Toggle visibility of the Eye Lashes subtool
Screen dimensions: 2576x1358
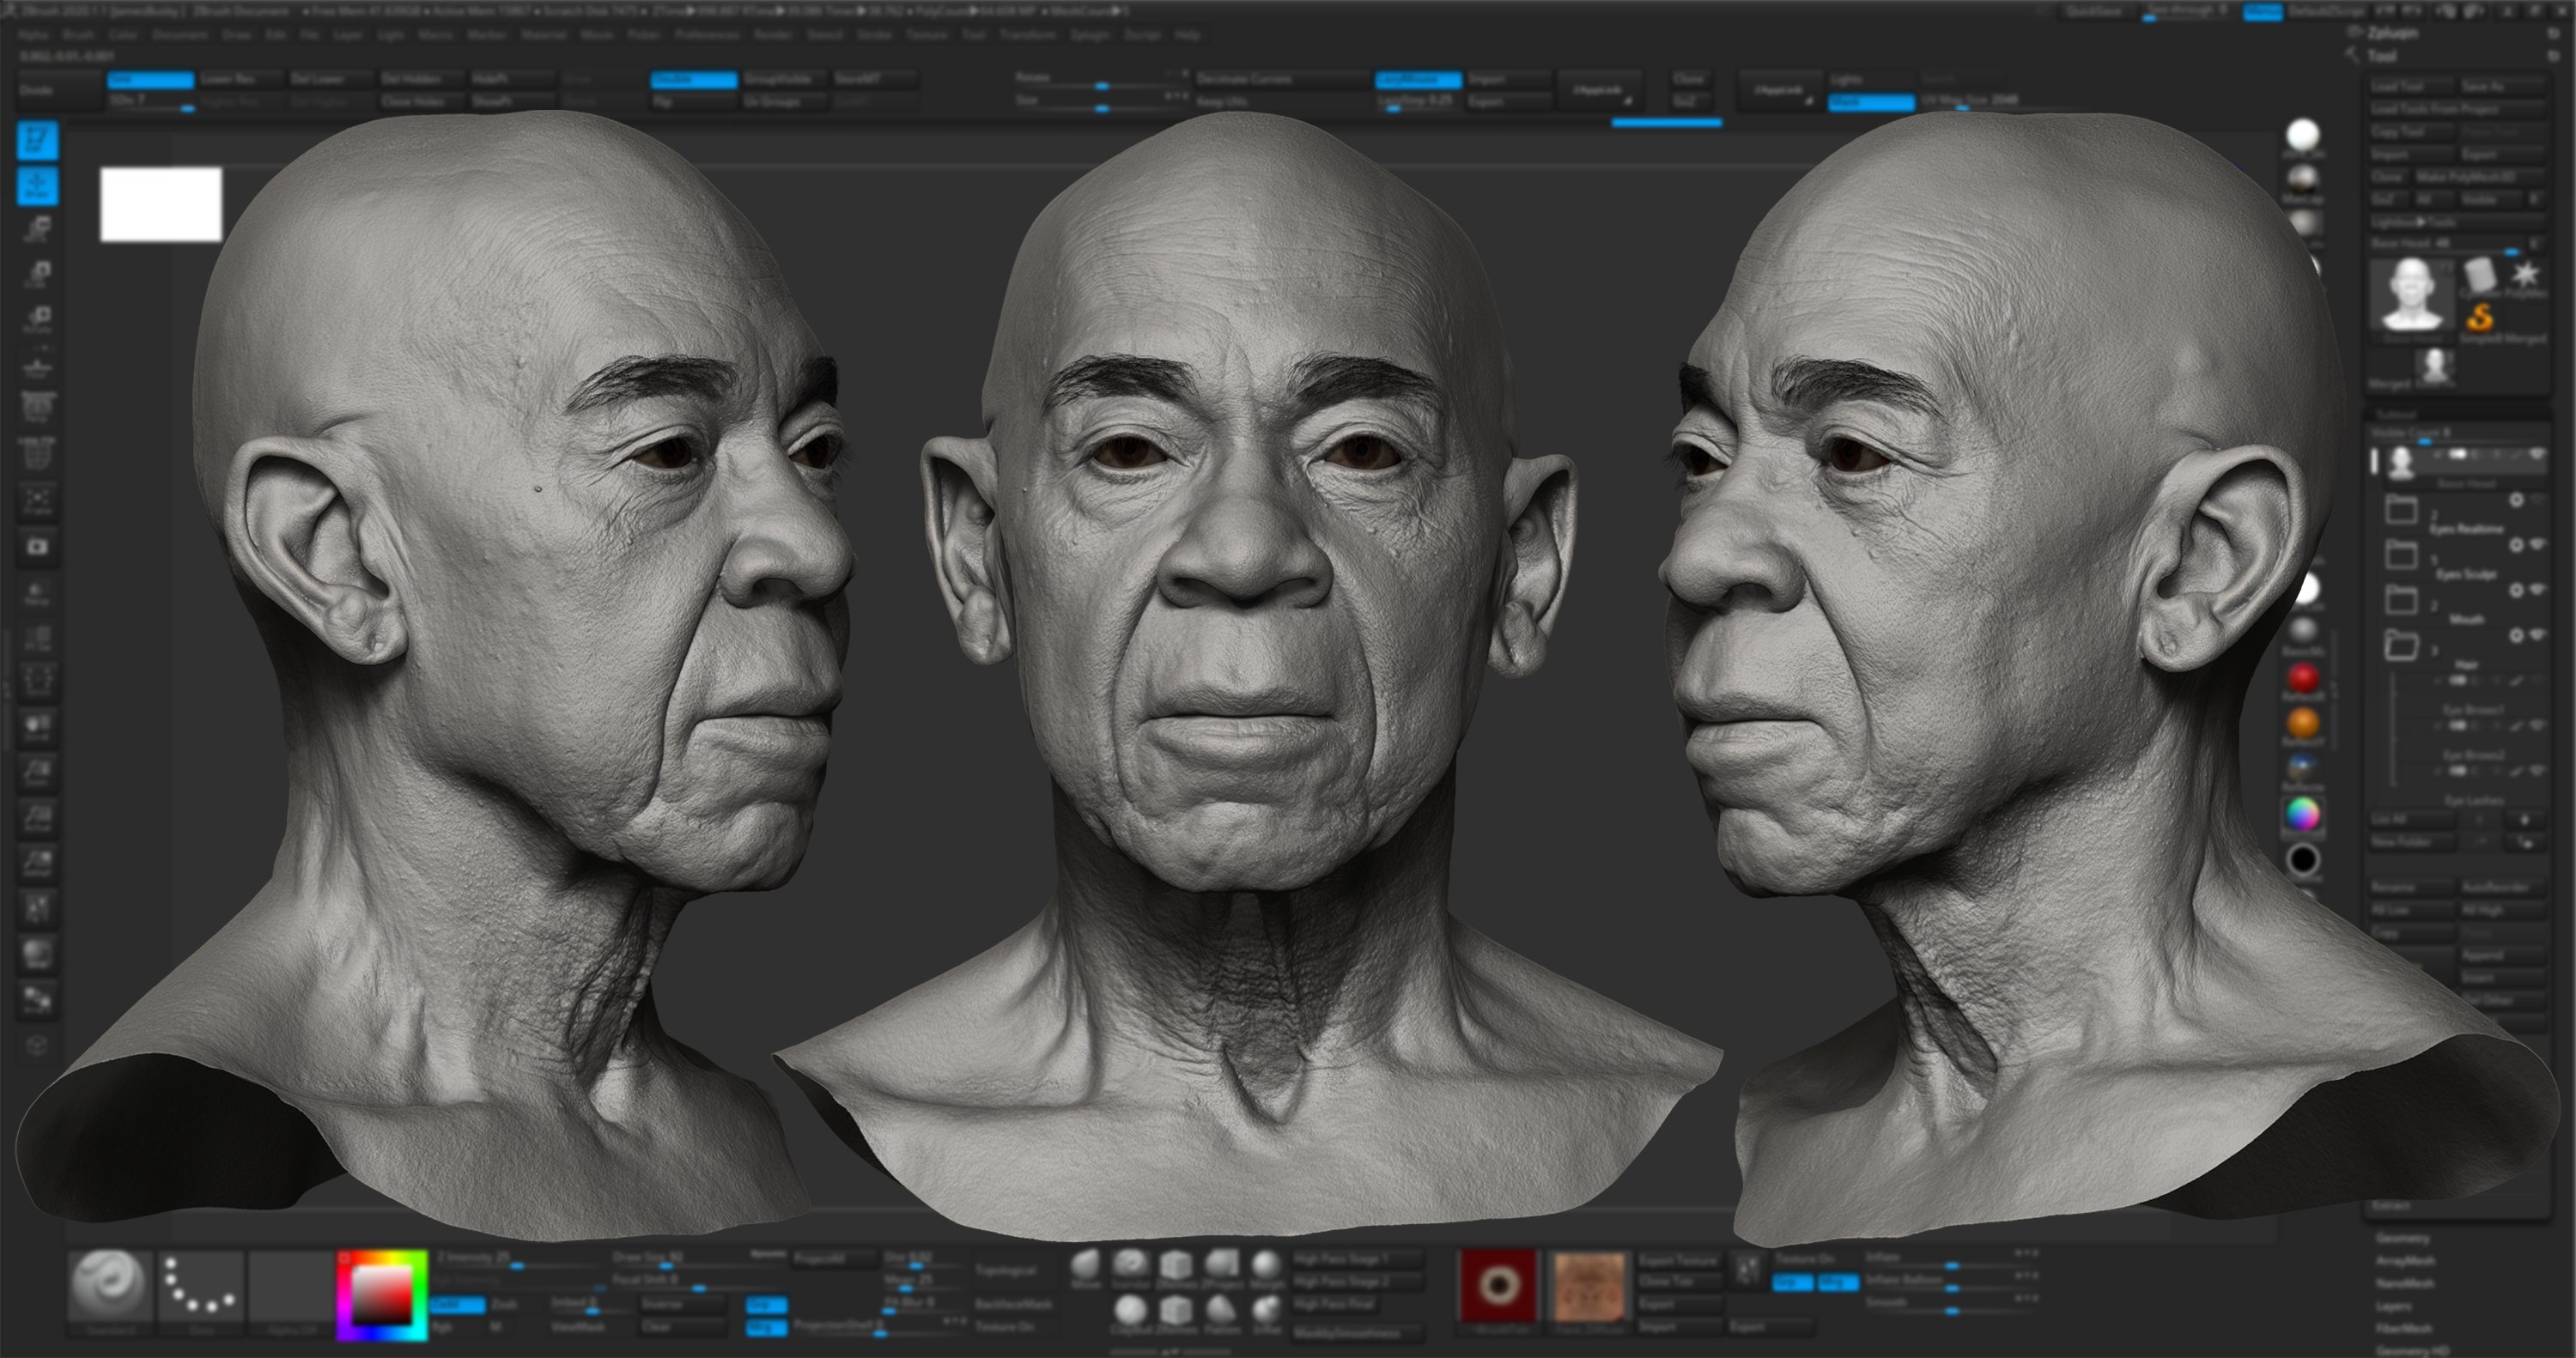pyautogui.click(x=2538, y=770)
